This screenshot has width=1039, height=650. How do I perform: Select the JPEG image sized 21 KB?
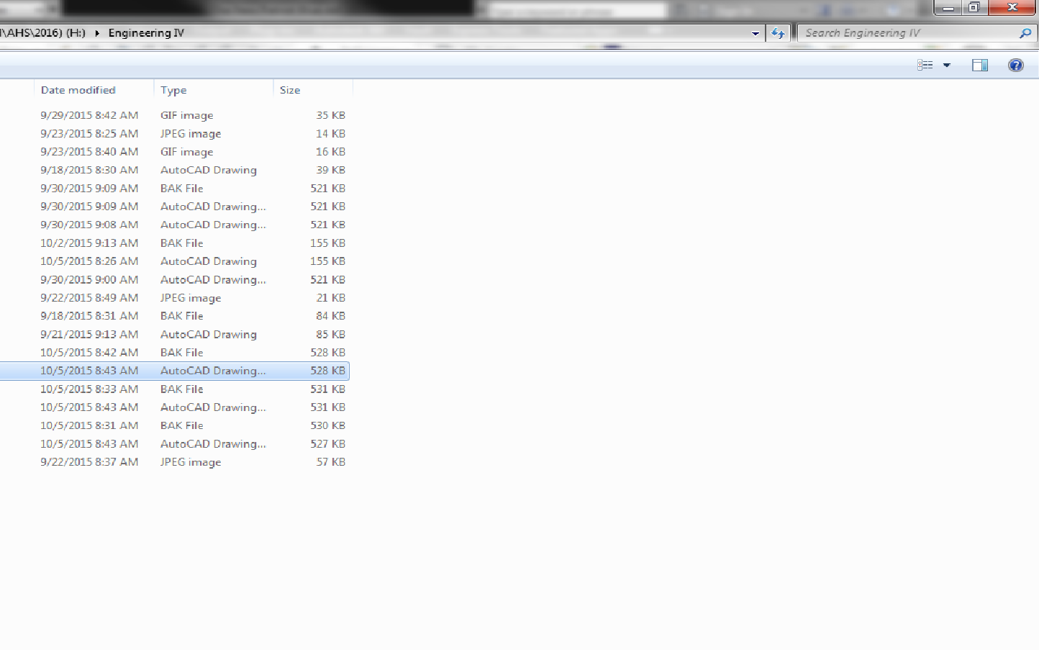click(174, 298)
